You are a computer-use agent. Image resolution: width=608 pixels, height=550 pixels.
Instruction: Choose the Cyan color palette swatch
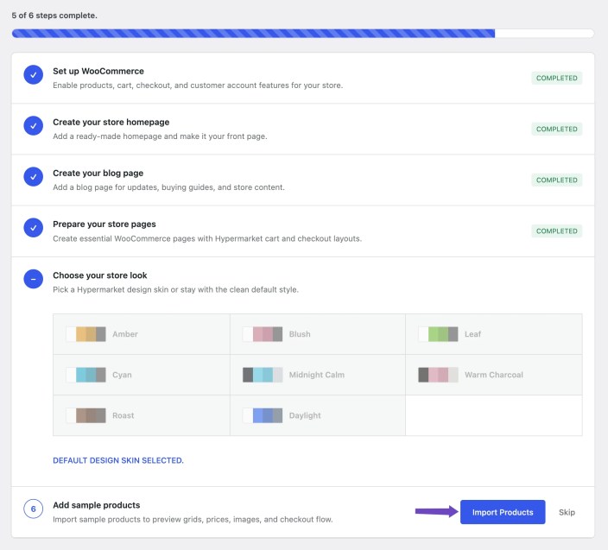(x=85, y=375)
